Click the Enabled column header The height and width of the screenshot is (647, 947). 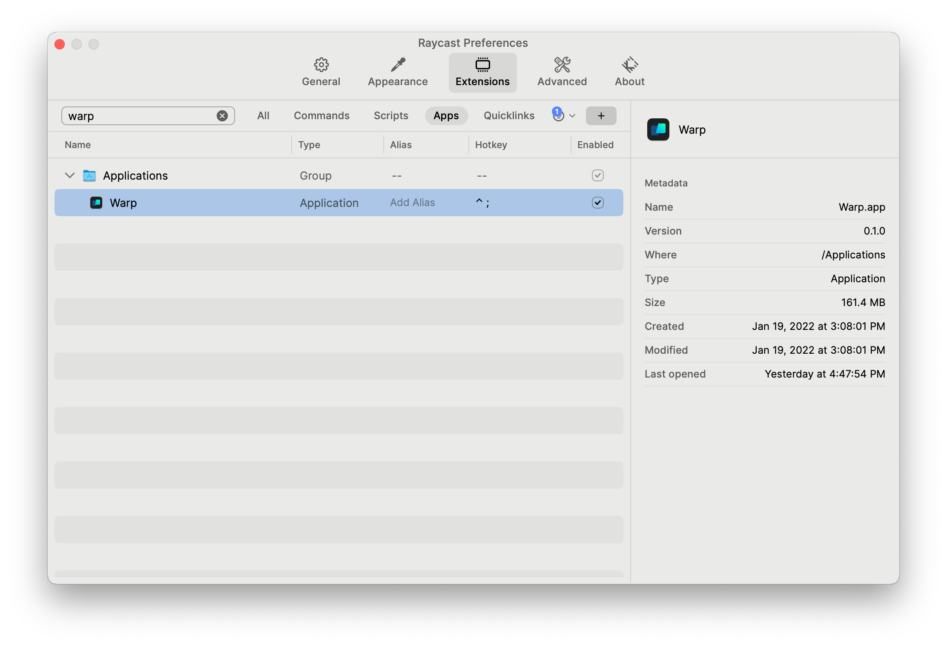[x=595, y=145]
